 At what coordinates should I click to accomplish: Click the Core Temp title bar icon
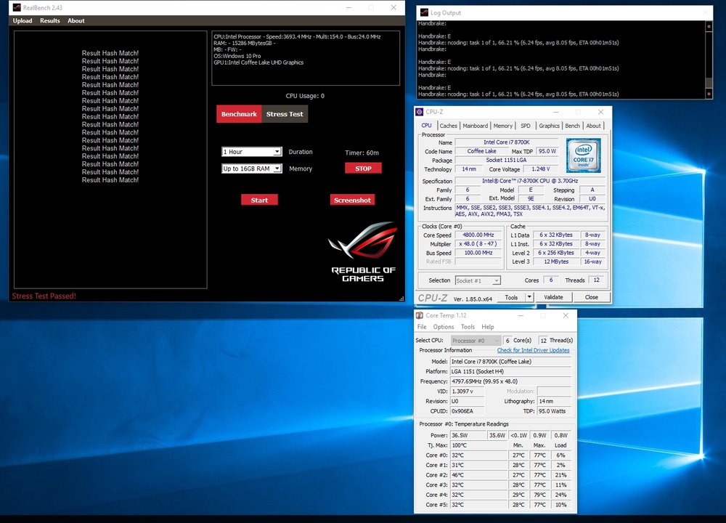[x=420, y=315]
